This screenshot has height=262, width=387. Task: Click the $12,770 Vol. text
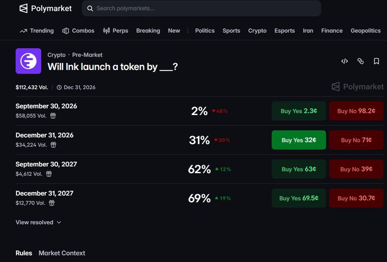(30, 203)
